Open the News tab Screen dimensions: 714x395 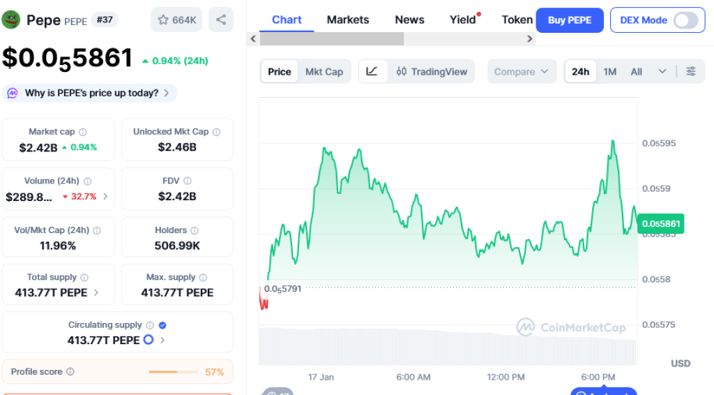[409, 20]
